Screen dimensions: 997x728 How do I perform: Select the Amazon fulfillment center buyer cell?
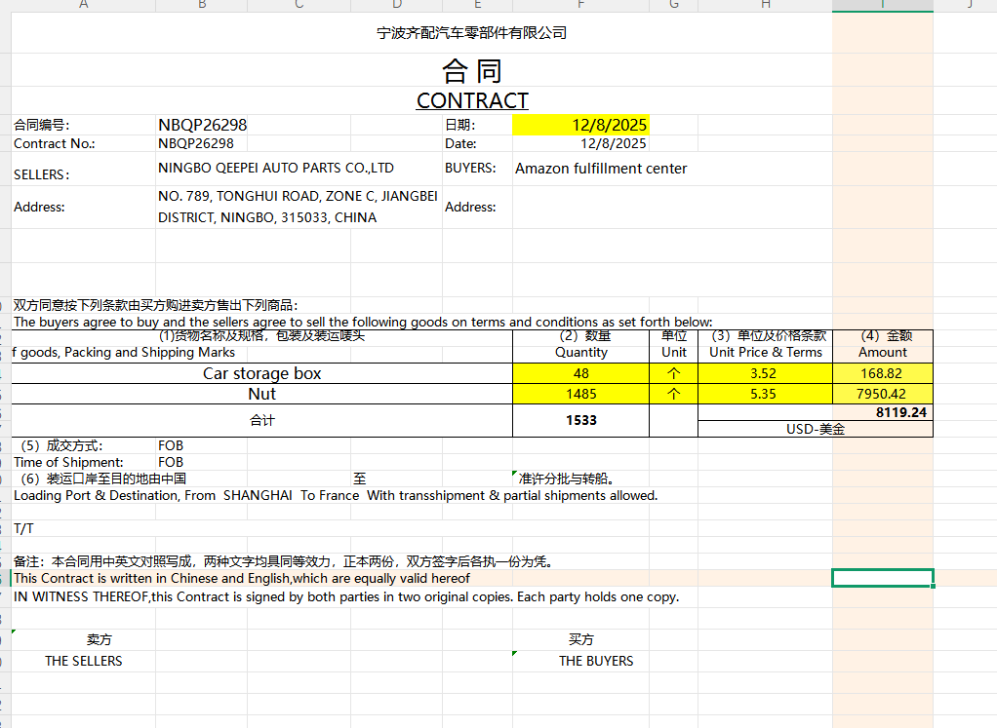(x=601, y=169)
